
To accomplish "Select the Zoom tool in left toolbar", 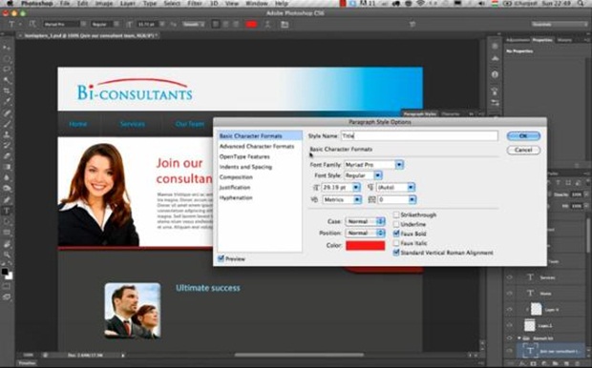I will 7,255.
